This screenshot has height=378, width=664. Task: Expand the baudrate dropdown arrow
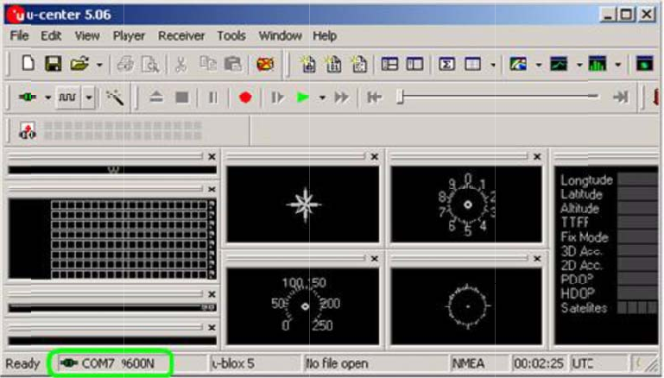89,98
